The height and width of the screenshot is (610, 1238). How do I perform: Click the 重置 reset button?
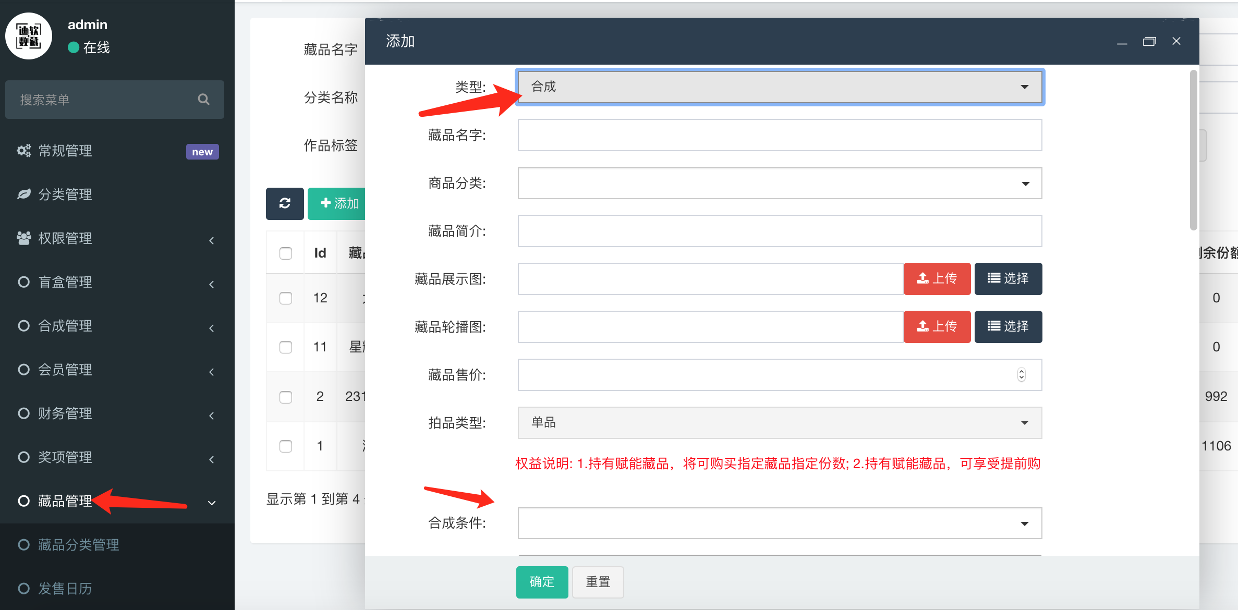[x=598, y=582]
